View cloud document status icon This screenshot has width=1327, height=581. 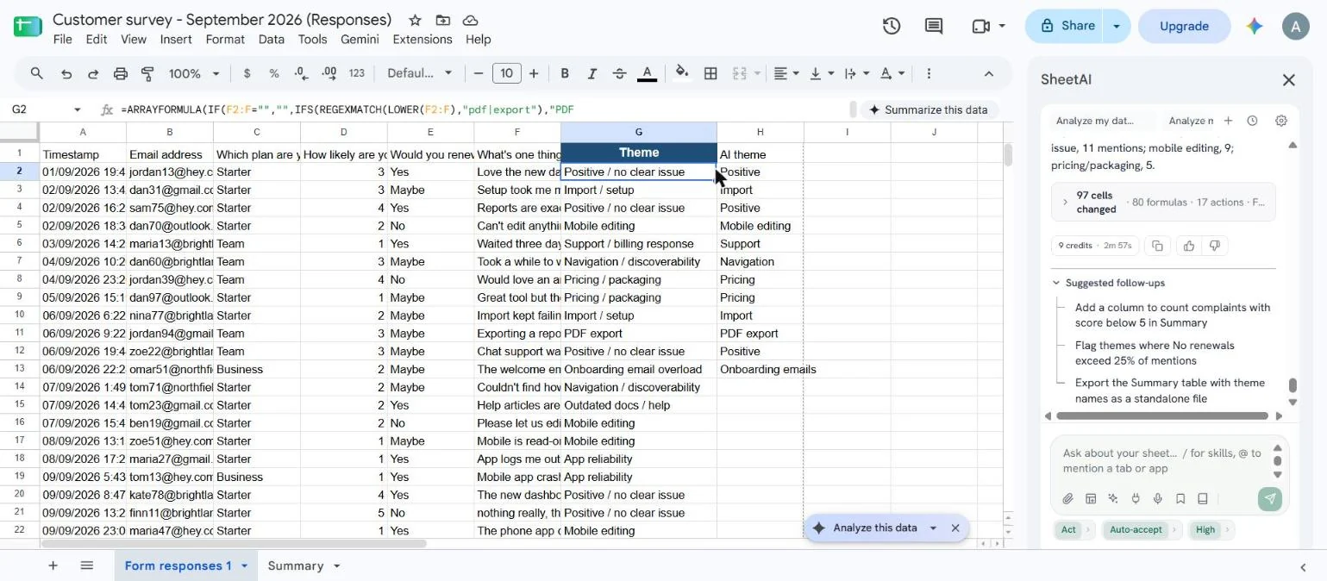tap(470, 20)
